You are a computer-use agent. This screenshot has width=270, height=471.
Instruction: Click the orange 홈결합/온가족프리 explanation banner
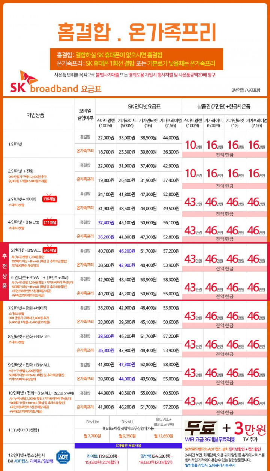click(136, 59)
